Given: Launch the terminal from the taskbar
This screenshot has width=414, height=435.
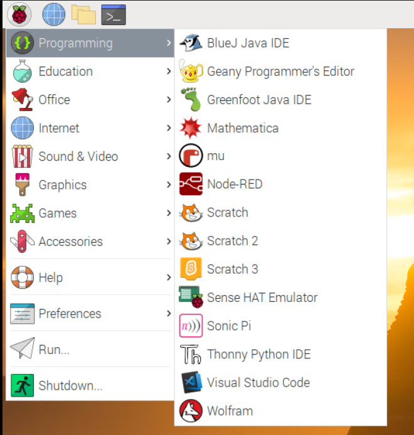Looking at the screenshot, I should [114, 14].
